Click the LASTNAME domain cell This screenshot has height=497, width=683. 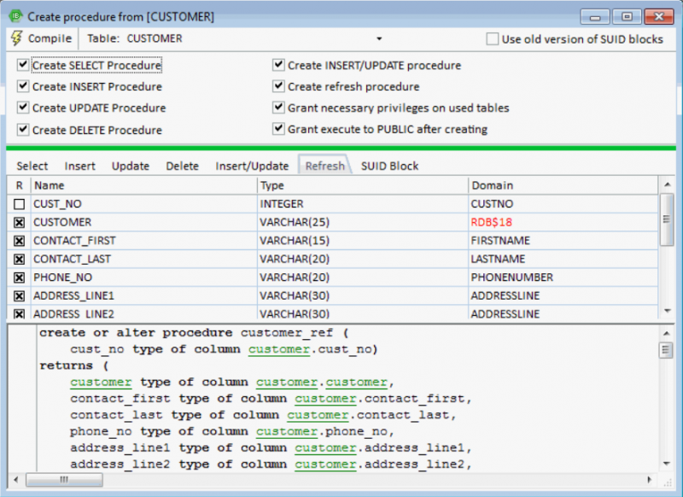click(563, 259)
